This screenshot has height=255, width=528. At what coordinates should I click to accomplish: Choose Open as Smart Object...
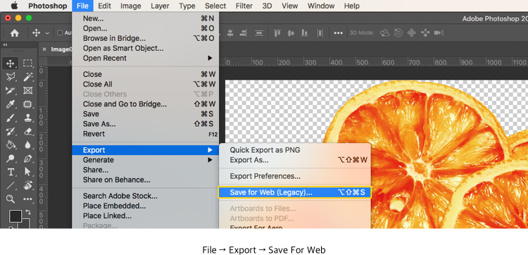click(x=146, y=48)
